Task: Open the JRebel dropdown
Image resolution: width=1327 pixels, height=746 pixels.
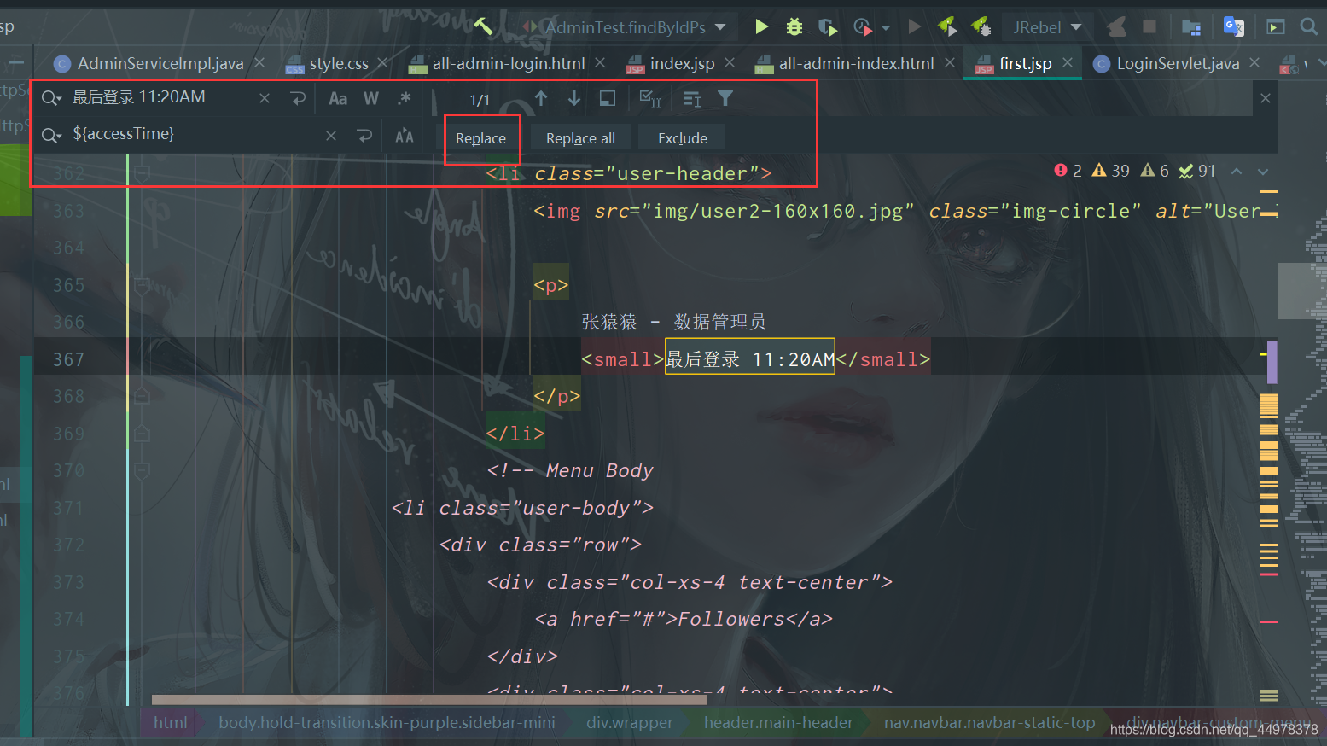Action: 1046,27
